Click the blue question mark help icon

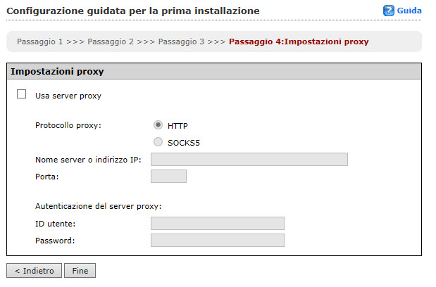point(388,11)
